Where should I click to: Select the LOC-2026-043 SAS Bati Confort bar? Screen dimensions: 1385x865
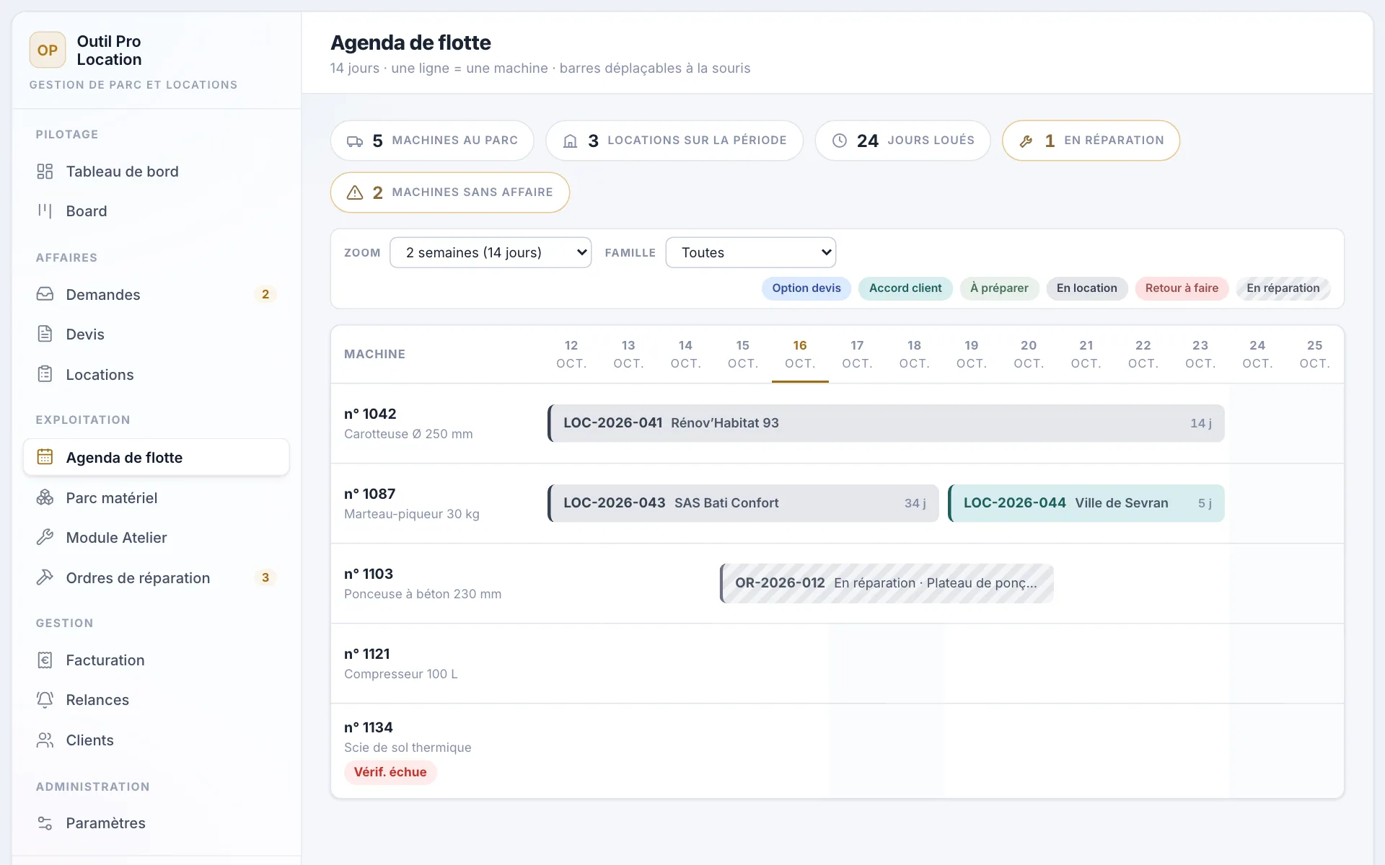tap(743, 503)
